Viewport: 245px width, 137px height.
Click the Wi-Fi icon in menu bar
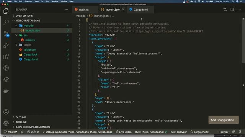tap(199, 2)
